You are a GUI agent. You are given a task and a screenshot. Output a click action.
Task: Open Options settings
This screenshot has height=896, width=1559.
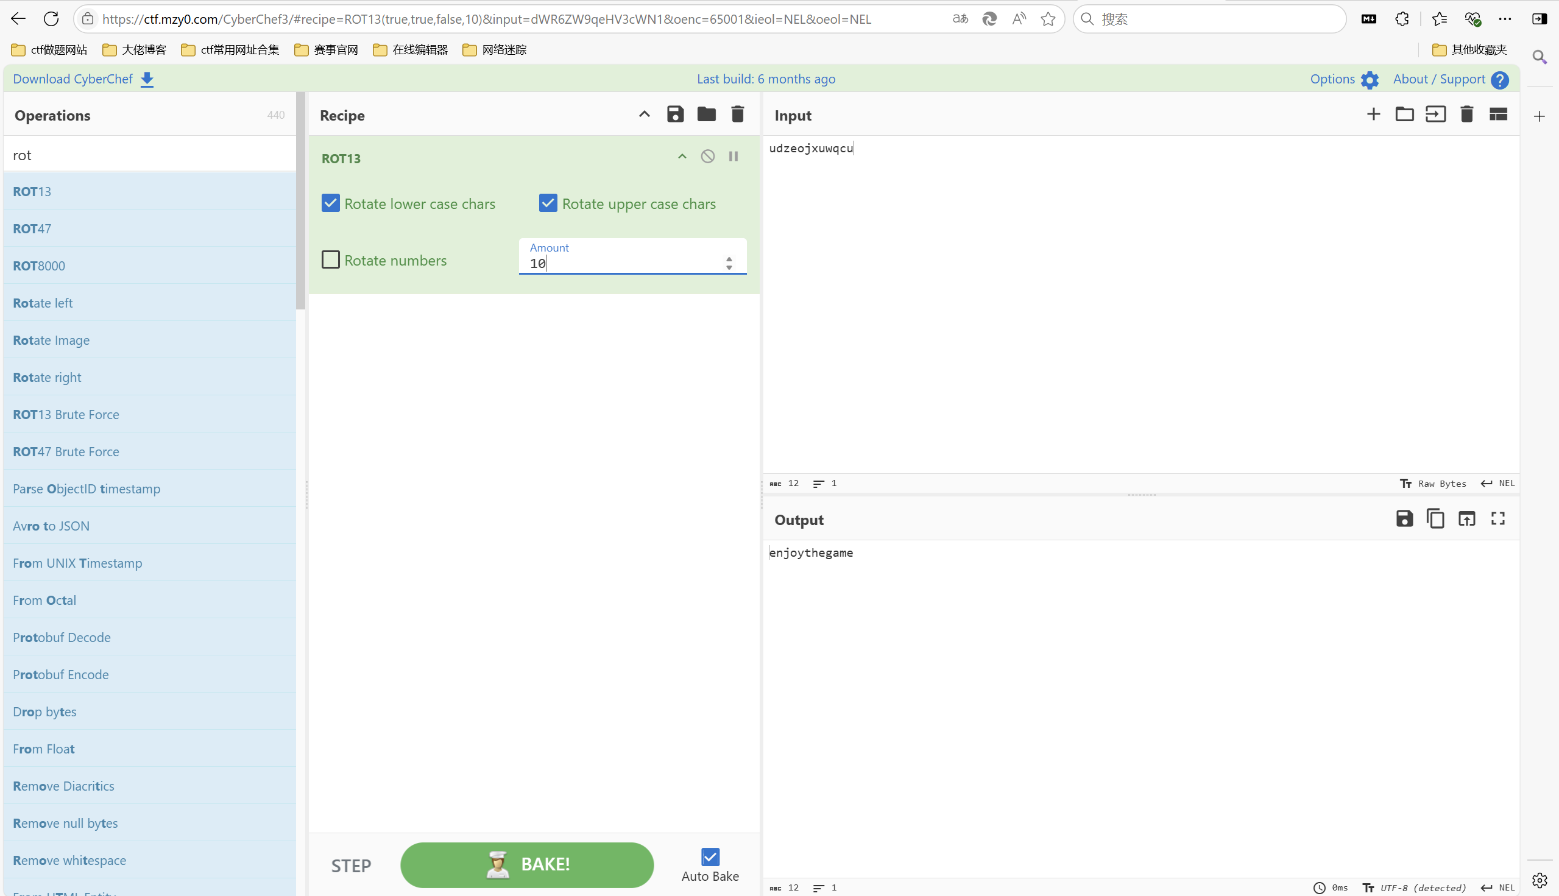coord(1344,79)
